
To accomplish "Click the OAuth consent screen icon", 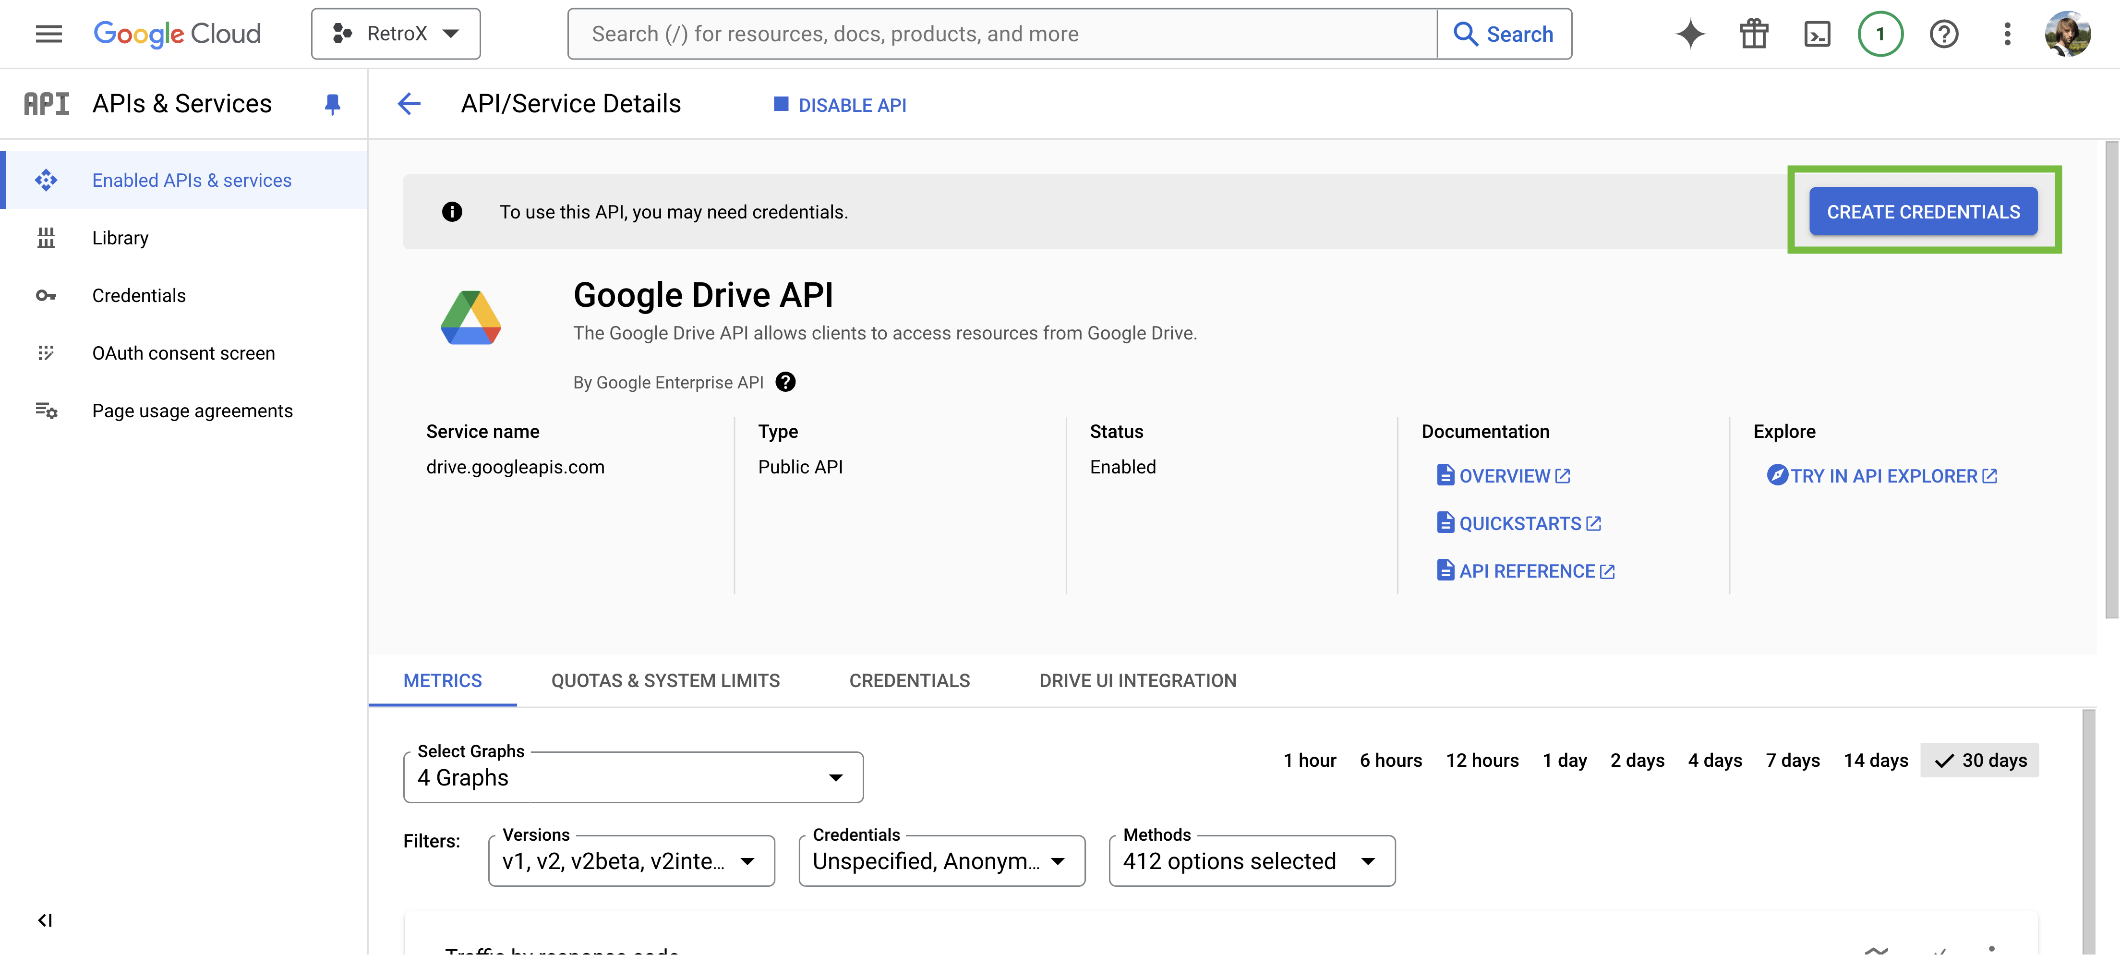I will pyautogui.click(x=46, y=353).
